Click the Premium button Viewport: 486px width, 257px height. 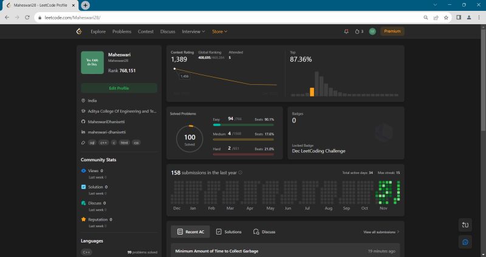point(392,31)
